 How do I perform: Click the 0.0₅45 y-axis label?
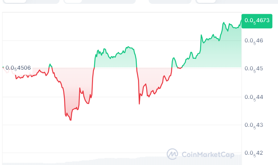254,68
